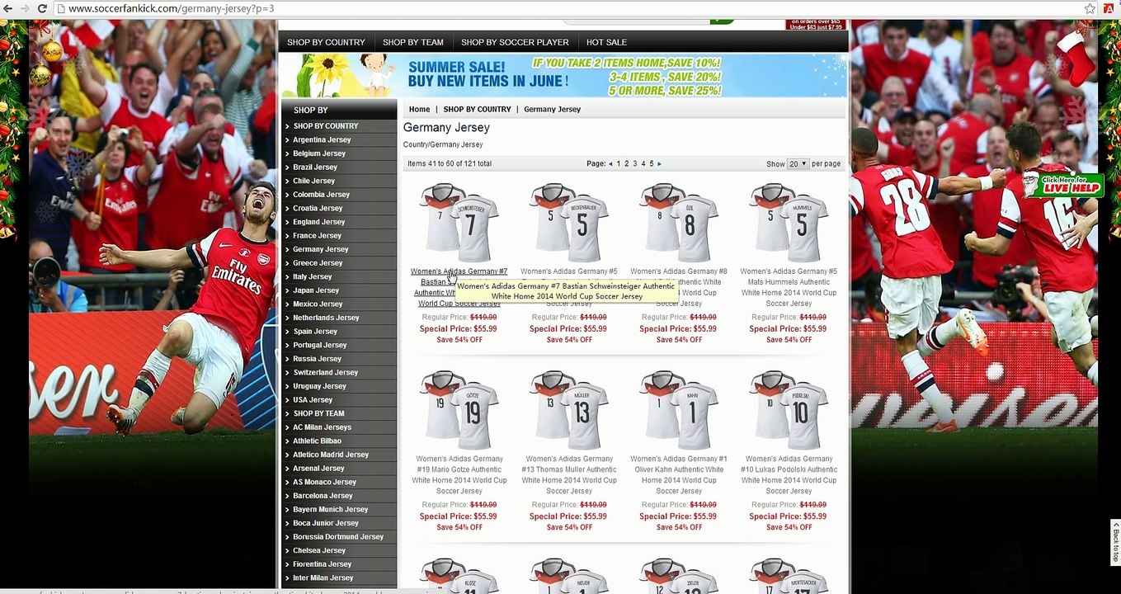Open the Beckenbauer #5 jersey thumbnail
Viewport: 1121px width, 594px height.
pyautogui.click(x=569, y=222)
